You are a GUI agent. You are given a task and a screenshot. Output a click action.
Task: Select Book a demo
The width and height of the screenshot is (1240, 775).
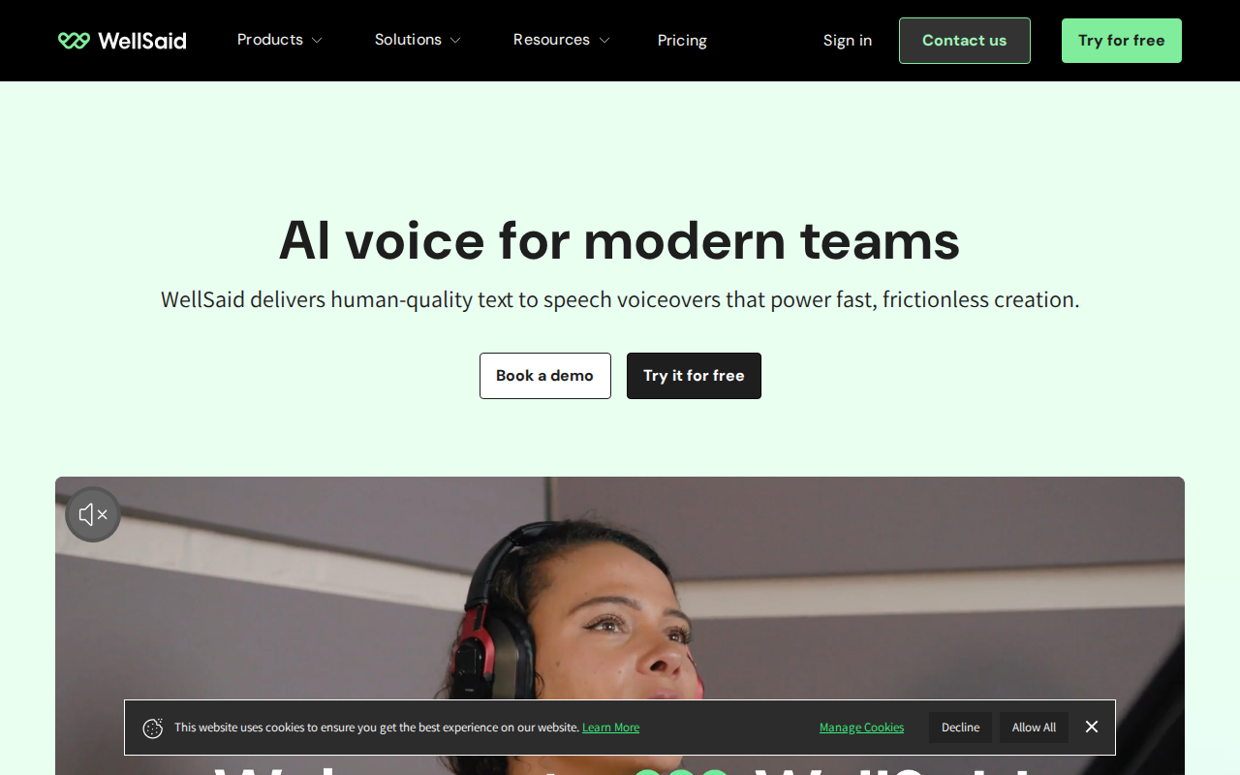coord(544,376)
